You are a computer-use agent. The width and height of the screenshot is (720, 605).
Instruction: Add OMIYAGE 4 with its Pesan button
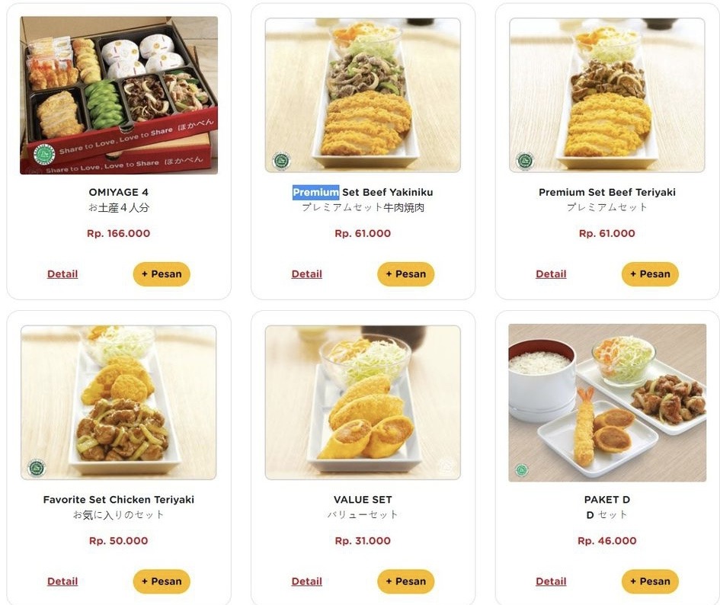click(x=162, y=274)
